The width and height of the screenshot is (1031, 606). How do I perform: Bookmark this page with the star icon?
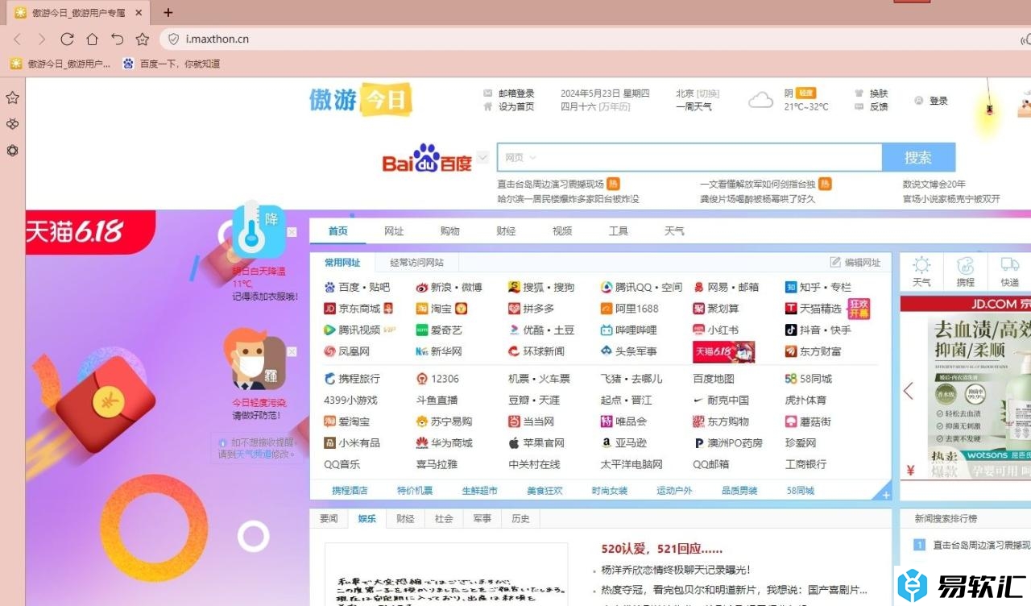click(143, 39)
